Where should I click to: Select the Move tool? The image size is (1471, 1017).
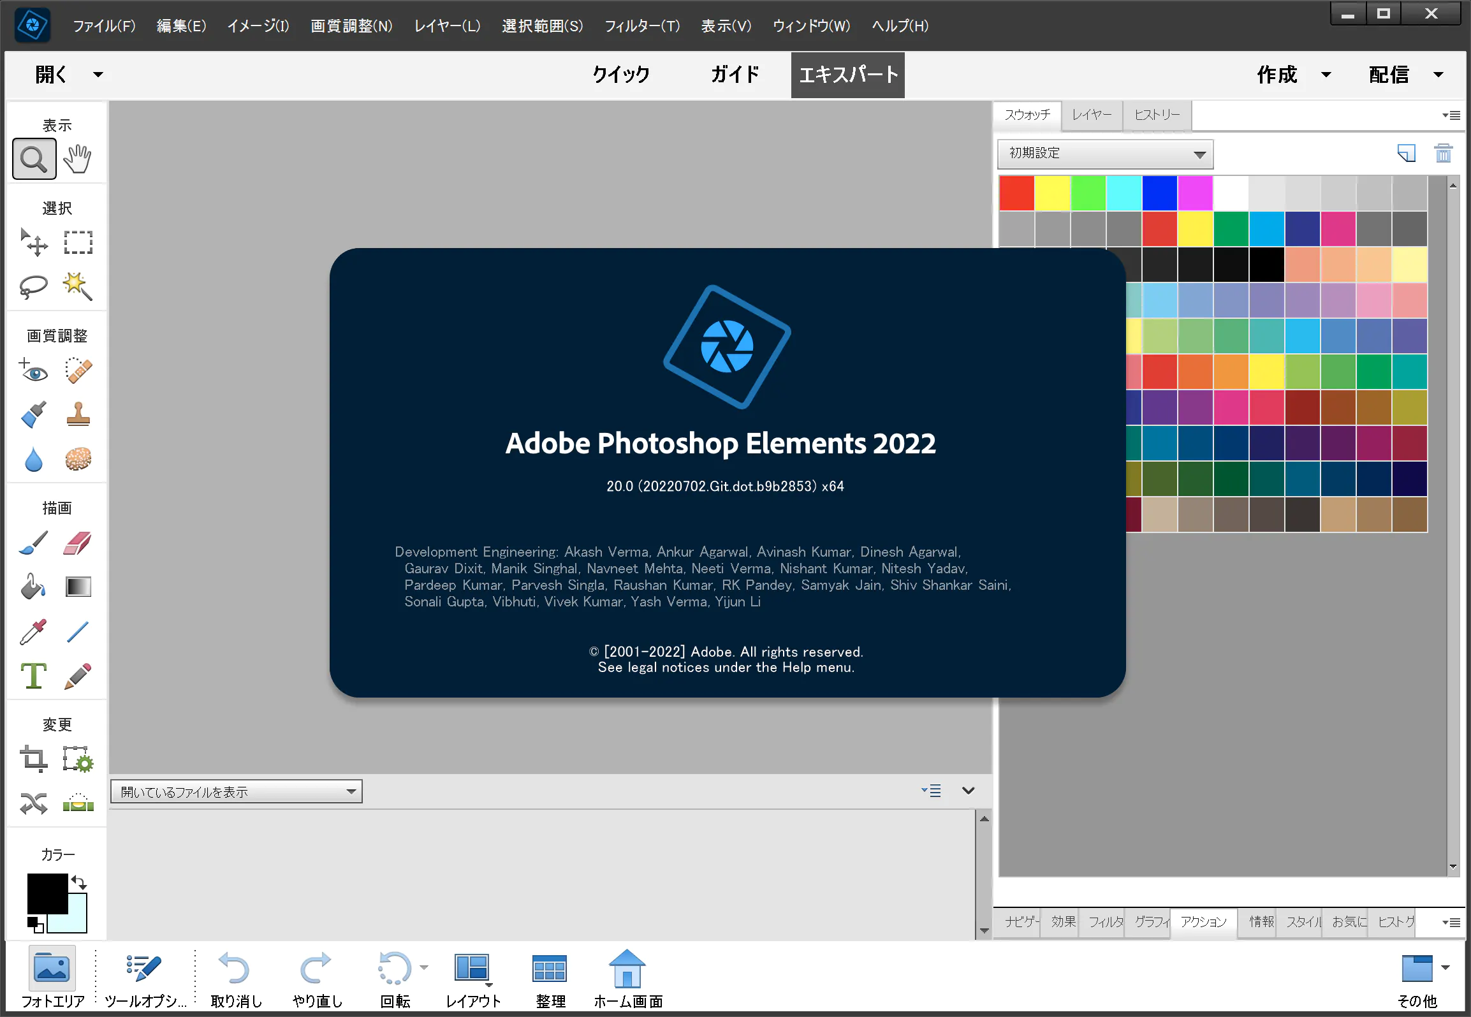click(x=34, y=242)
